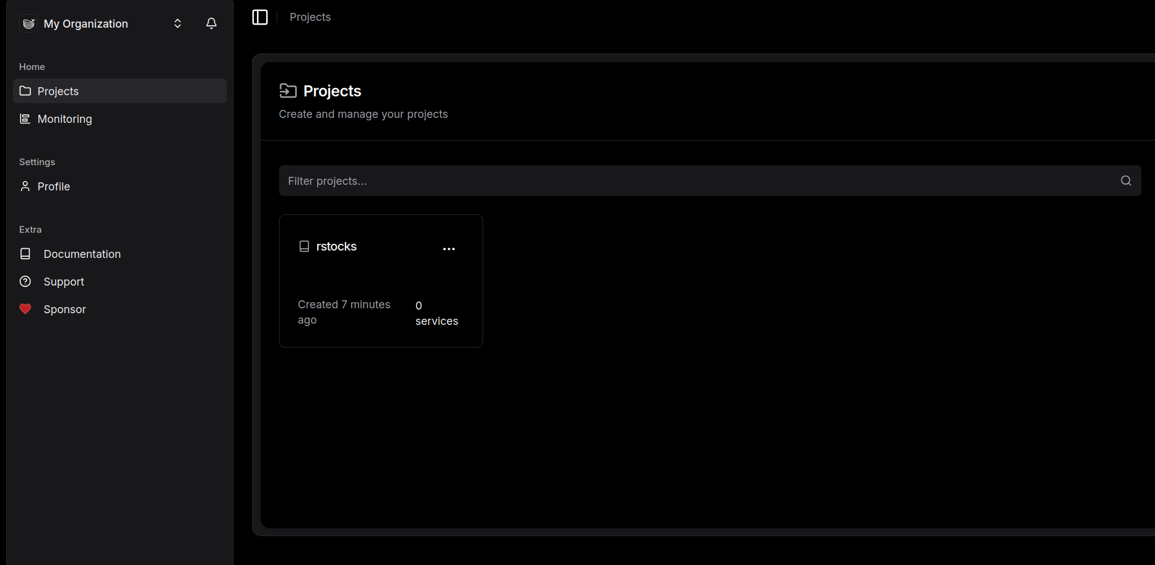Screen dimensions: 1155x565
Task: Click the red Sponsor heart icon
Action: (x=25, y=309)
